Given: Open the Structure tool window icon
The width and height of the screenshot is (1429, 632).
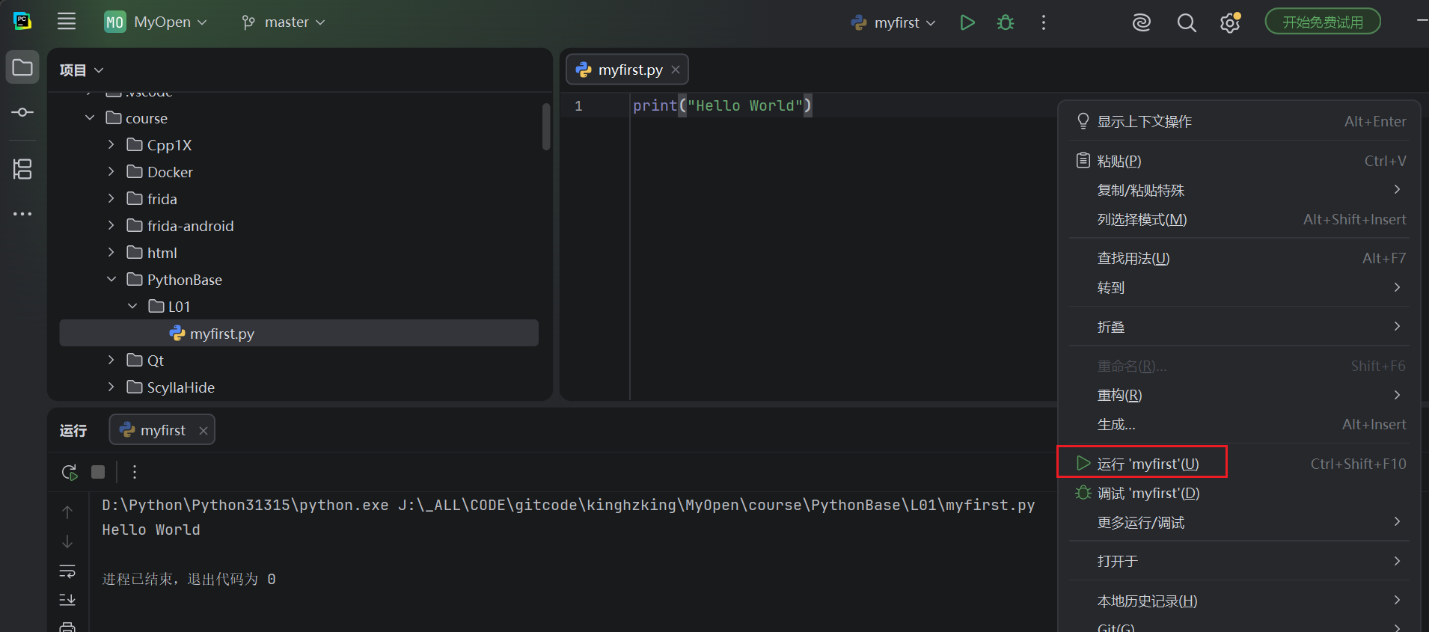Looking at the screenshot, I should (x=22, y=169).
